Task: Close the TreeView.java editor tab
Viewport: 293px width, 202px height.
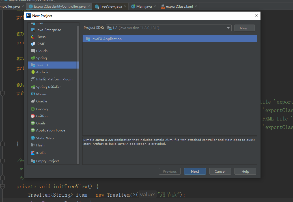Action: pos(125,6)
